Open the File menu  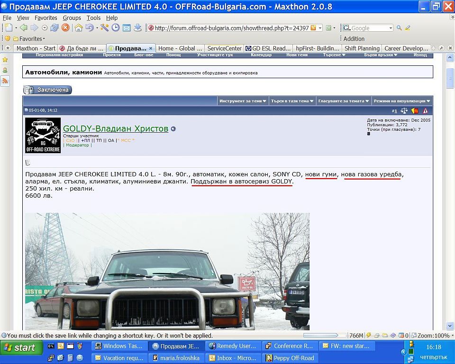[x=7, y=18]
